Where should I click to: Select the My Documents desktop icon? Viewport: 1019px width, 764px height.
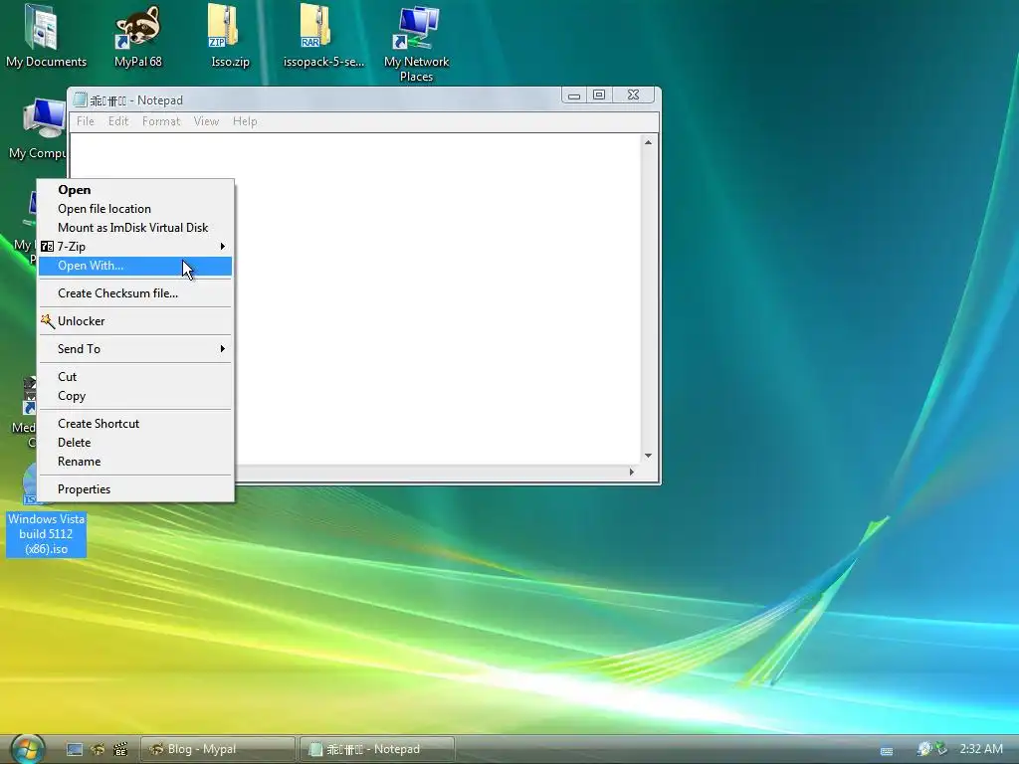coord(45,36)
